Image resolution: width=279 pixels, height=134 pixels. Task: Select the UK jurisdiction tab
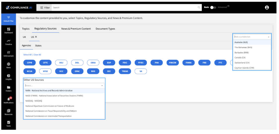coord(24,37)
